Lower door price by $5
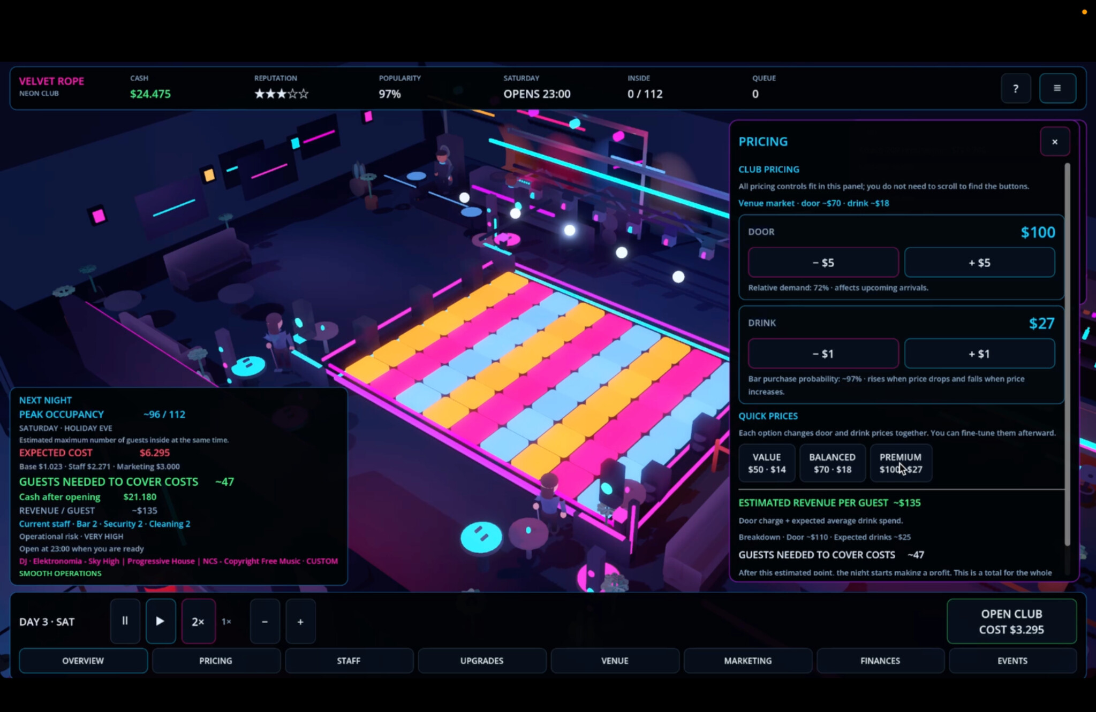The image size is (1096, 712). click(x=823, y=262)
